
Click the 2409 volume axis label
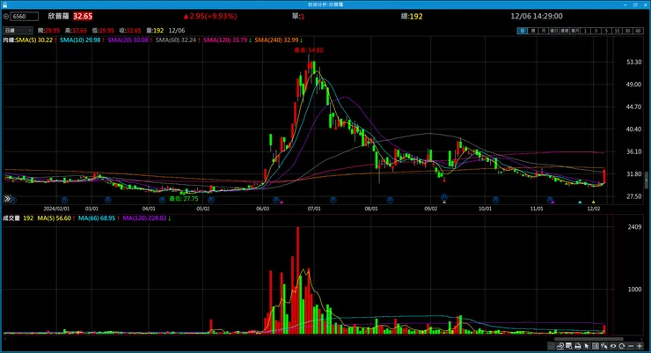(634, 227)
